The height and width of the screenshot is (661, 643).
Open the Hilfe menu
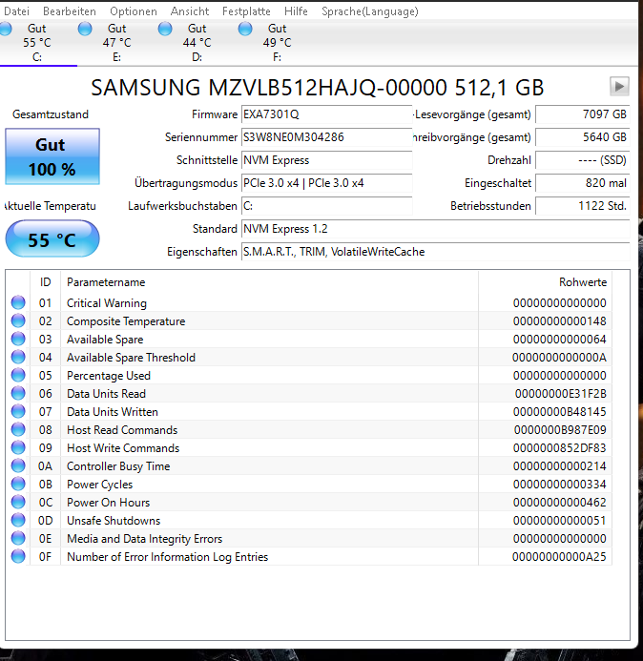pos(296,11)
